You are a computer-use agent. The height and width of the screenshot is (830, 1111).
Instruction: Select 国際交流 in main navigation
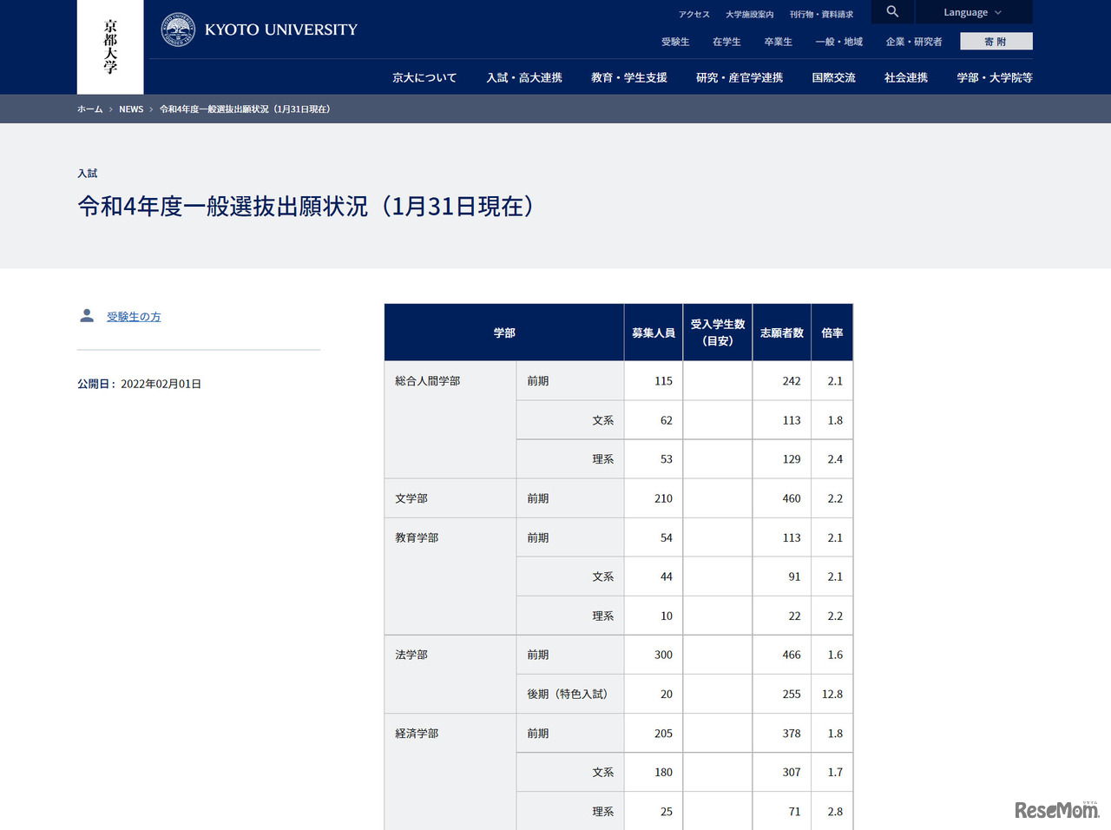[833, 78]
